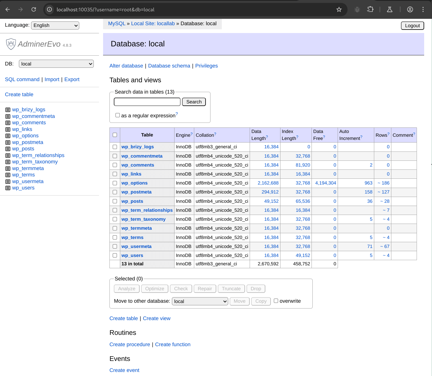The width and height of the screenshot is (432, 376).
Task: Open the browser extensions puzzle icon
Action: coord(370,10)
